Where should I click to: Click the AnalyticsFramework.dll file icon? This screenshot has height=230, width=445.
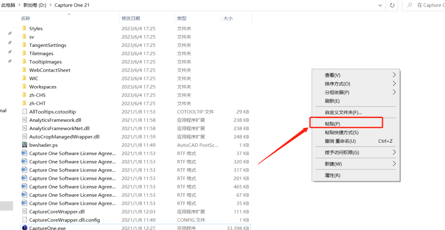tap(24, 120)
